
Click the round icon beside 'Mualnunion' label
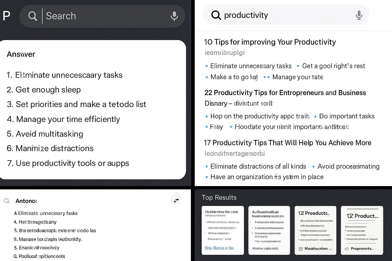(x=301, y=249)
